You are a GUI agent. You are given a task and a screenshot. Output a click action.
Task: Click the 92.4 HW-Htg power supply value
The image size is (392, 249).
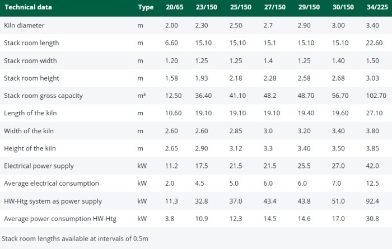[372, 201]
